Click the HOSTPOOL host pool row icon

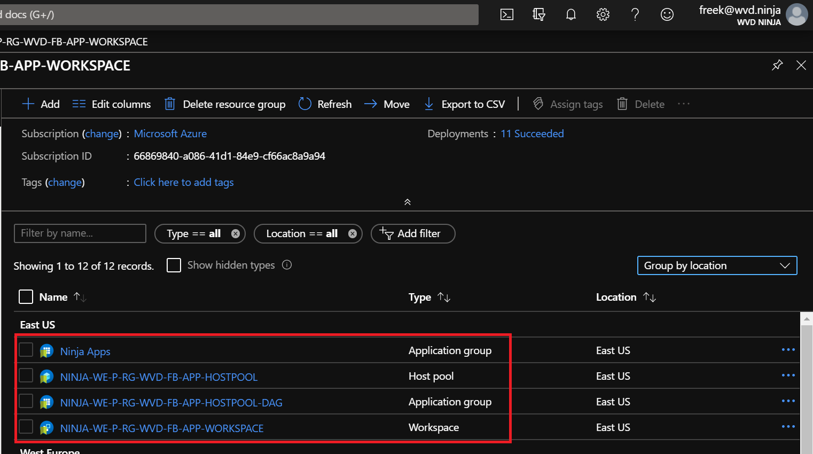coord(46,377)
